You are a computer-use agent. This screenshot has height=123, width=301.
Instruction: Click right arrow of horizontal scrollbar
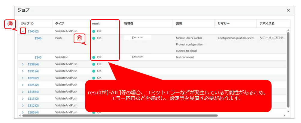point(284,115)
